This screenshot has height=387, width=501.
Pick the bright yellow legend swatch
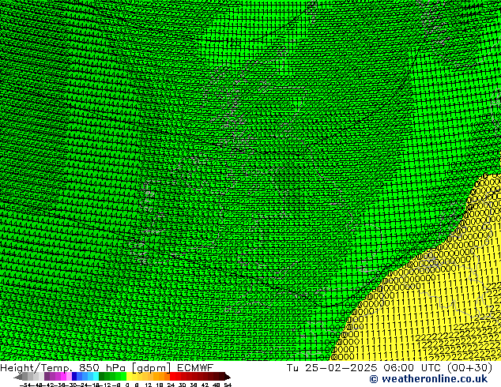point(129,377)
